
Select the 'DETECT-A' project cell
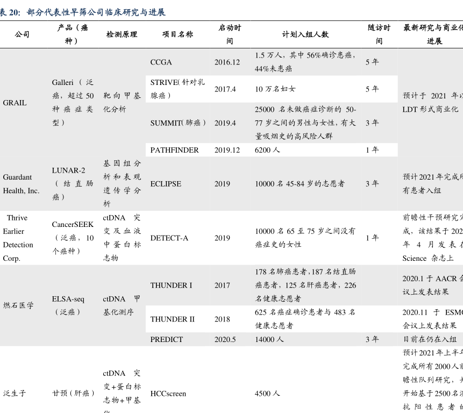pos(169,238)
